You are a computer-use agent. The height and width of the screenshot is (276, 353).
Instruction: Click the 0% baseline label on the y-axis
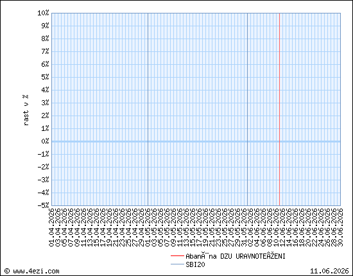tap(45, 141)
